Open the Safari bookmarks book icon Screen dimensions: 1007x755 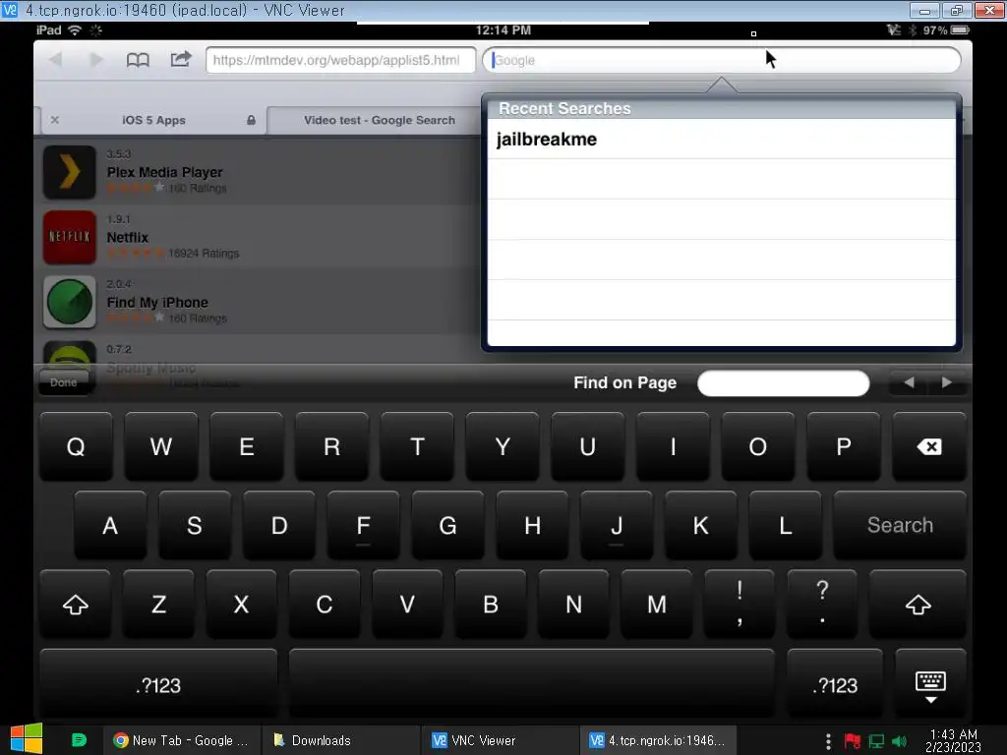point(138,60)
